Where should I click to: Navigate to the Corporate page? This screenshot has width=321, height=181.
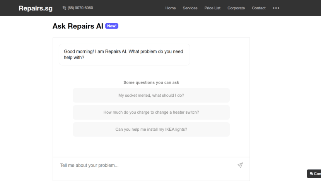[236, 8]
